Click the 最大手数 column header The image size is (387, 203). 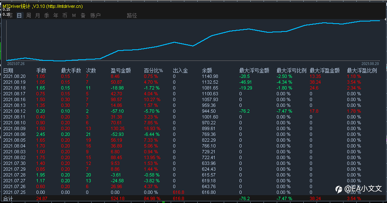71,70
